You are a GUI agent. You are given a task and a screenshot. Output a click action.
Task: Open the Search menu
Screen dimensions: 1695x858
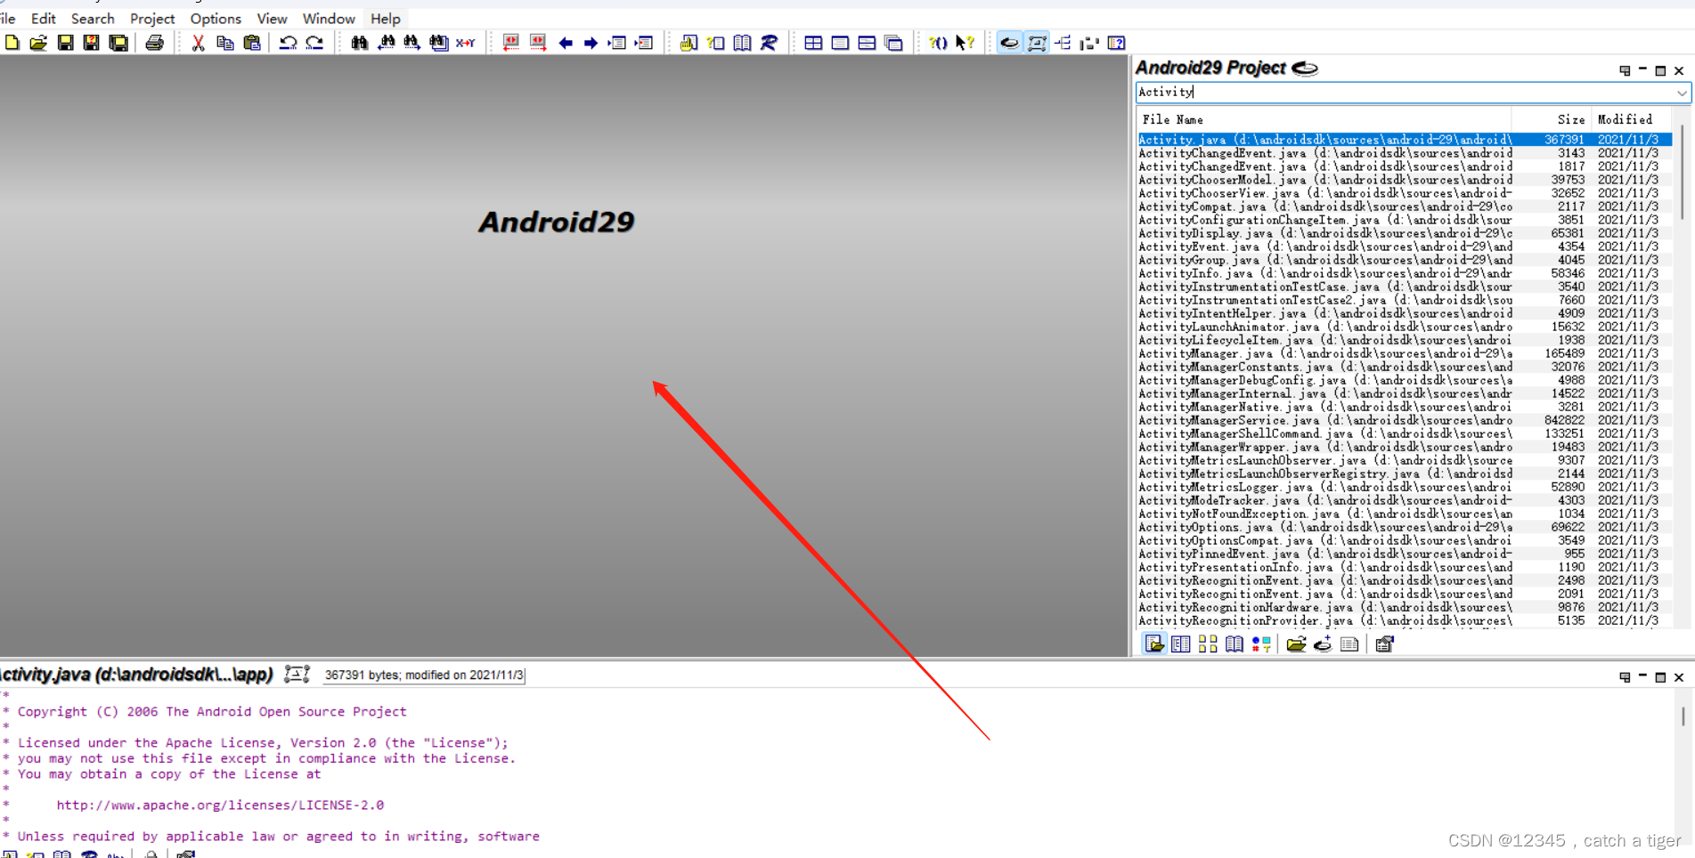[93, 18]
